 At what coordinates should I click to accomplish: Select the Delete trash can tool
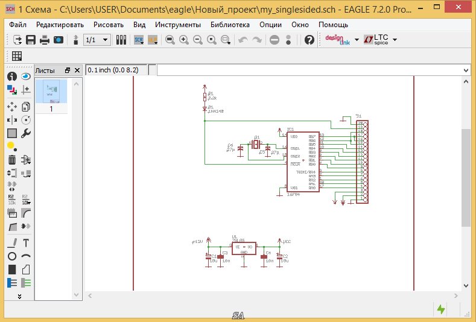12,160
